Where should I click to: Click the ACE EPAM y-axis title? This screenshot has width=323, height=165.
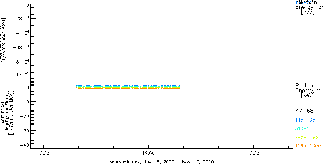(3, 112)
